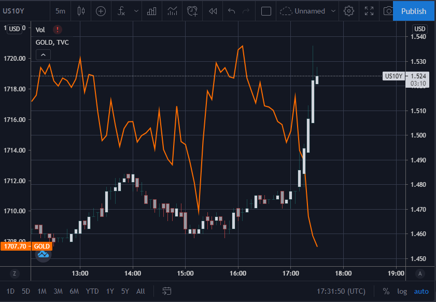
Task: Click the right-axis USD currency label
Action: pyautogui.click(x=419, y=29)
